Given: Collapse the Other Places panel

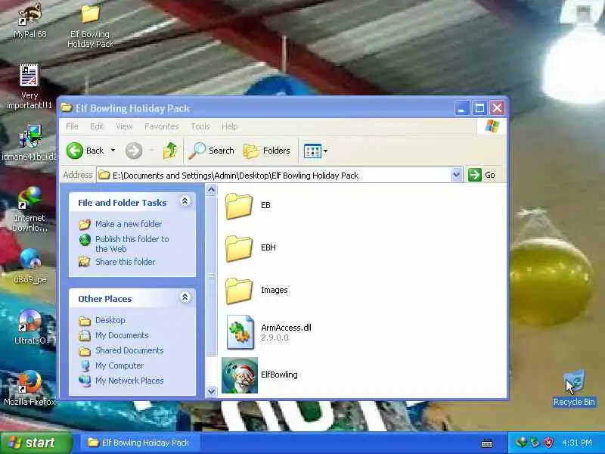Looking at the screenshot, I should 185,297.
